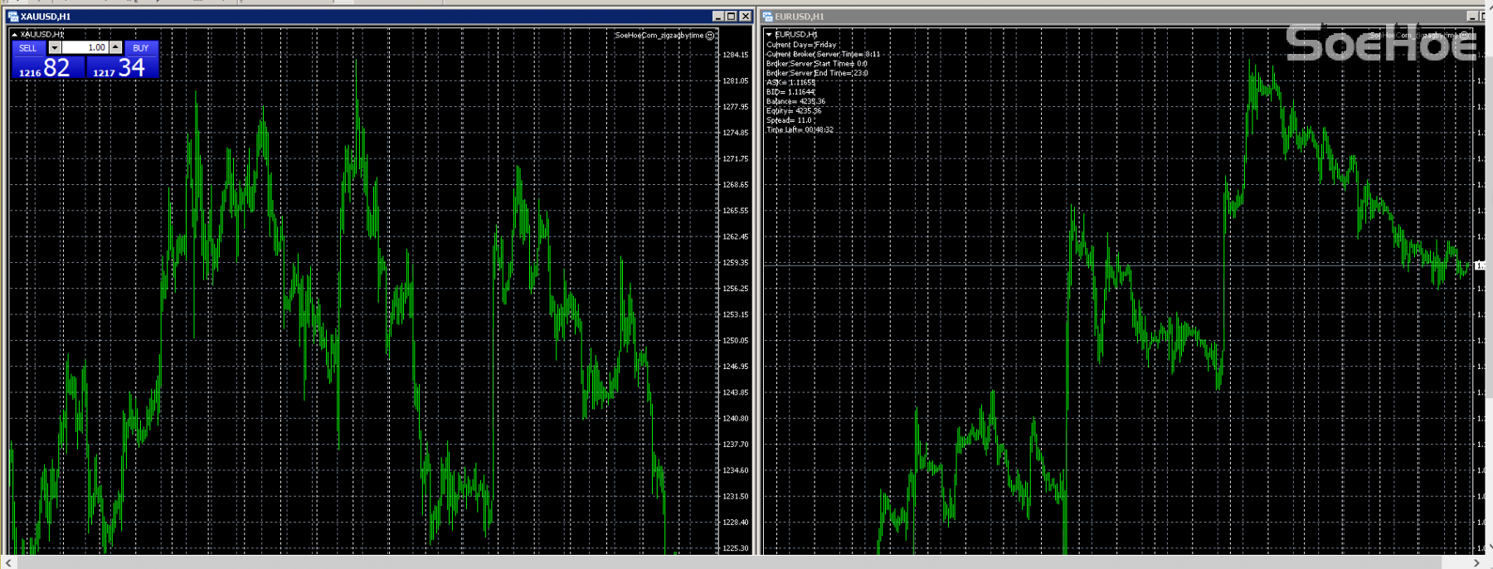The height and width of the screenshot is (569, 1493).
Task: Maximize the XAUUSD,H1 chart window
Action: click(731, 17)
